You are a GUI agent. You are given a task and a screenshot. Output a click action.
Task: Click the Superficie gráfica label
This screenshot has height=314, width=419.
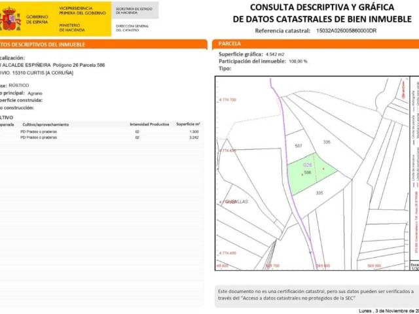(x=241, y=54)
